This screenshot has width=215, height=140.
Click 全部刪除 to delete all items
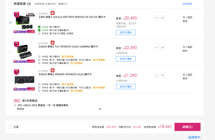pos(187,4)
